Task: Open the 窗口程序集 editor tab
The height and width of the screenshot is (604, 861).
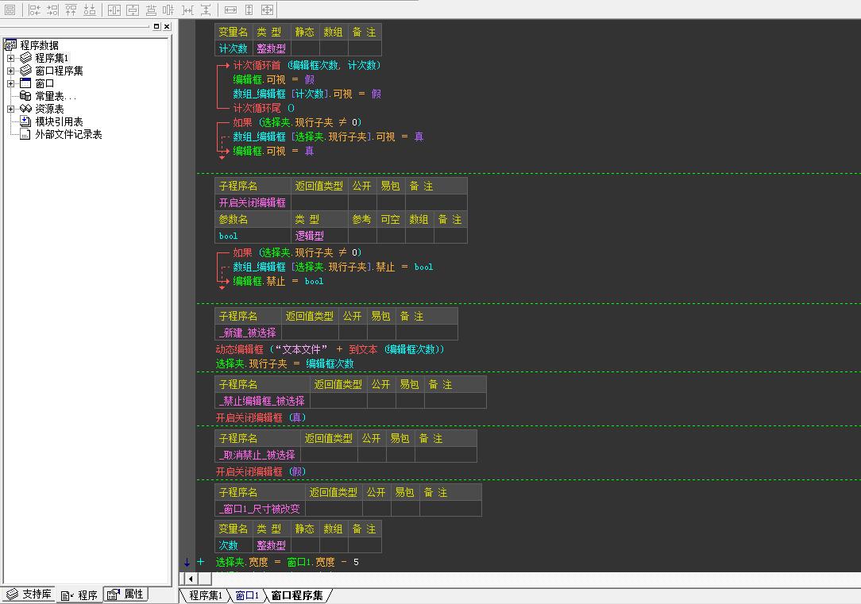Action: coord(297,595)
